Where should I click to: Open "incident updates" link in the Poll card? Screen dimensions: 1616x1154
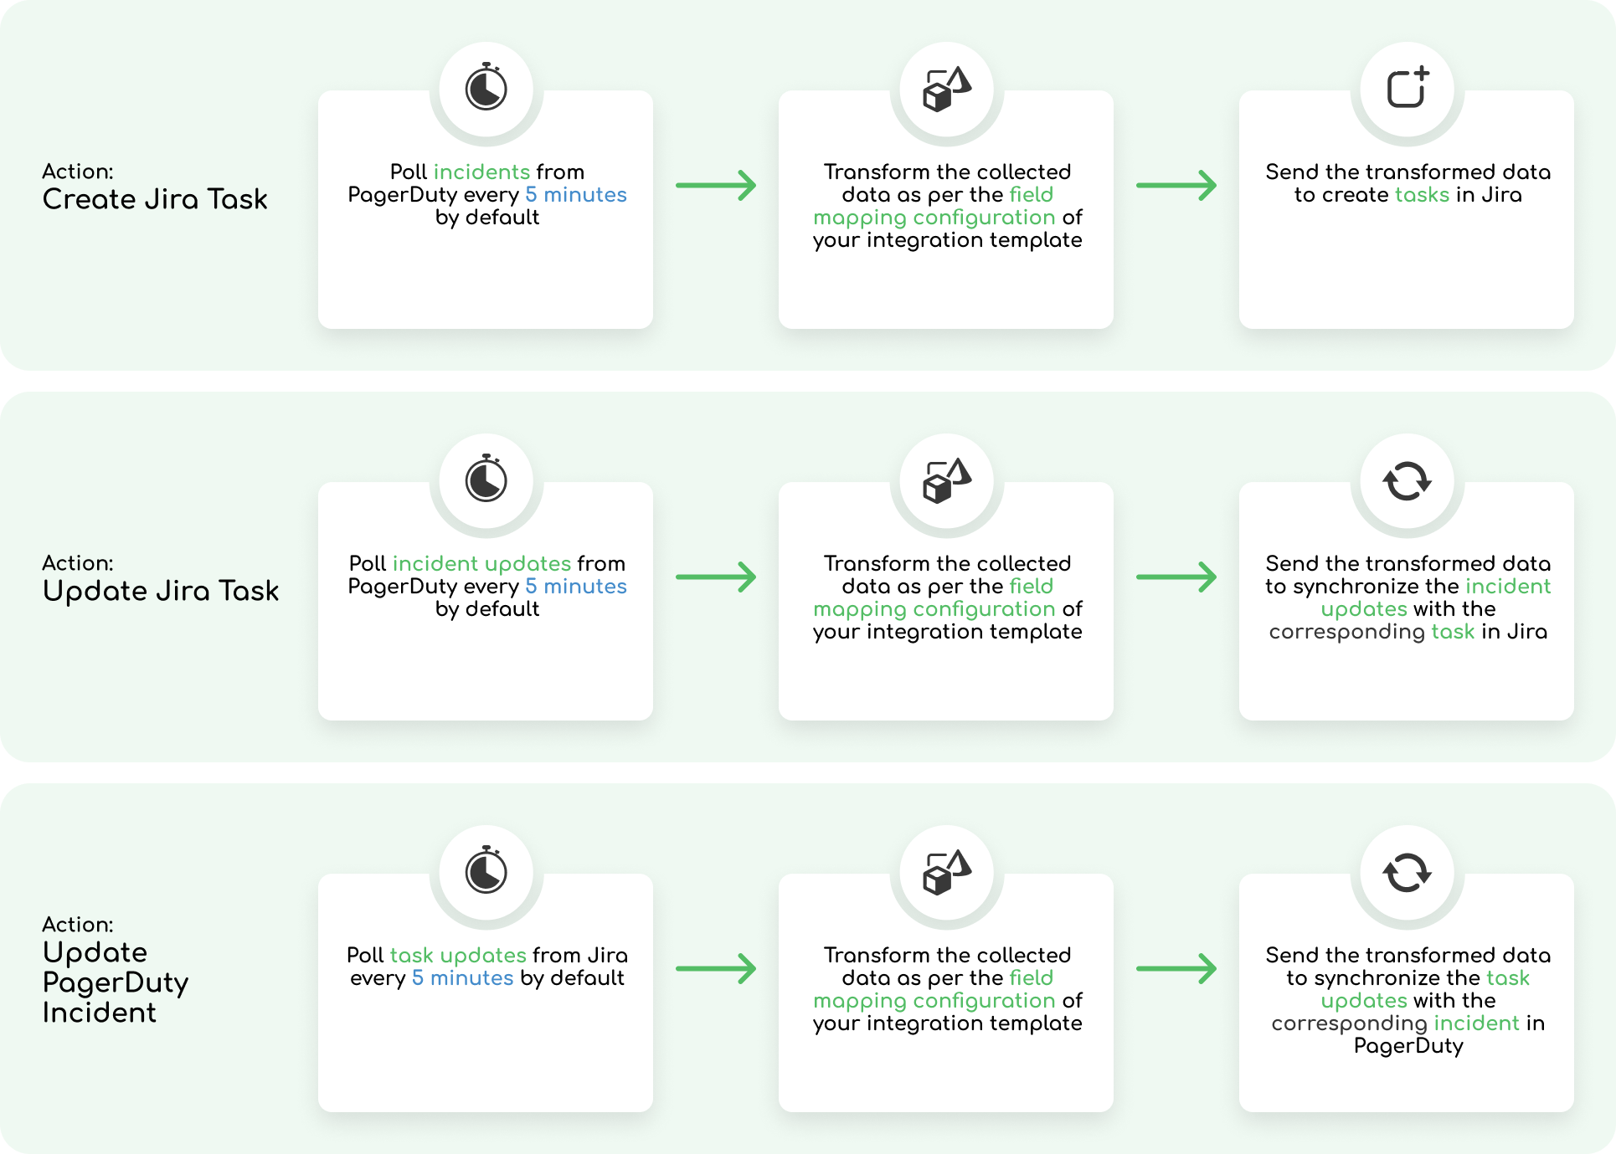coord(481,563)
